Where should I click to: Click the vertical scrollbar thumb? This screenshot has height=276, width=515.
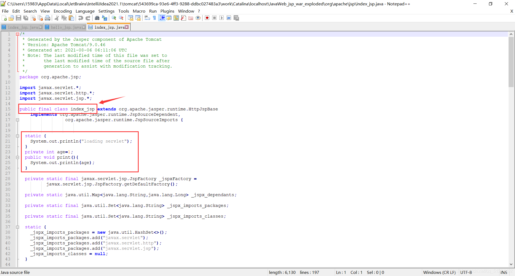tap(511, 62)
